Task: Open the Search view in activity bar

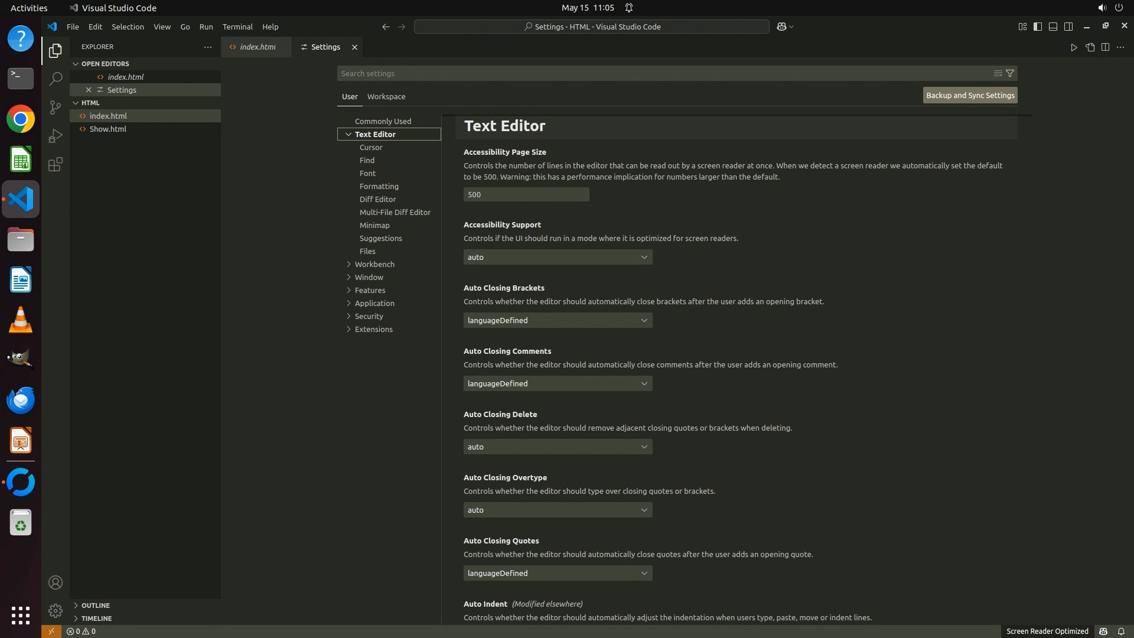Action: [x=56, y=79]
